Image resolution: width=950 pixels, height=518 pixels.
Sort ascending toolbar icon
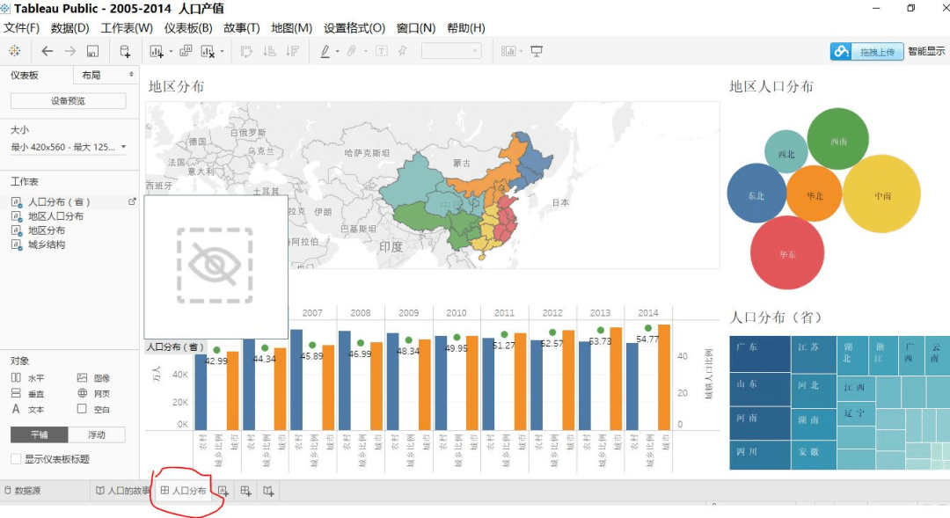[x=270, y=51]
